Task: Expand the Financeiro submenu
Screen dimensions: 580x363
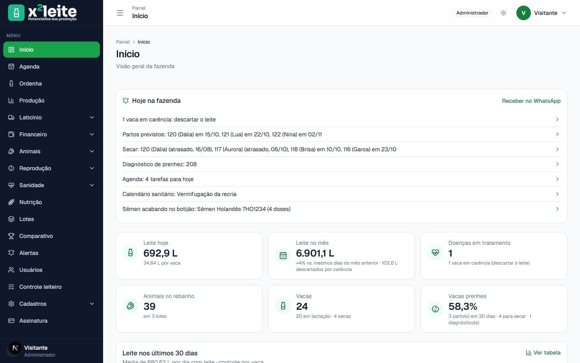Action: (x=52, y=134)
